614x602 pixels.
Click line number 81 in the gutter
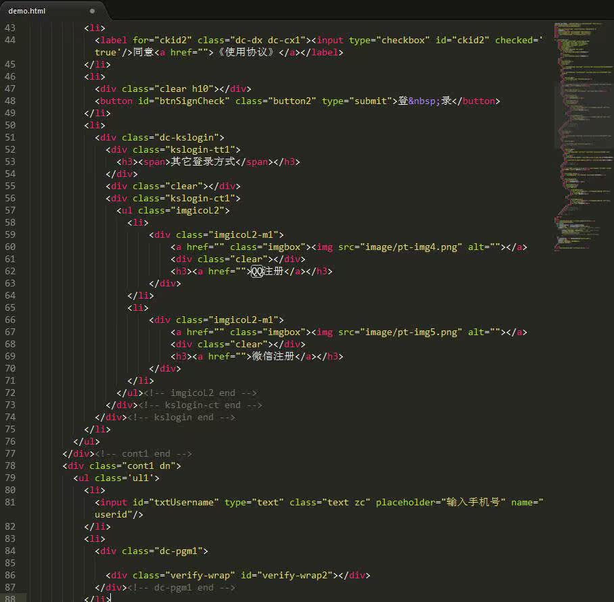[x=10, y=502]
